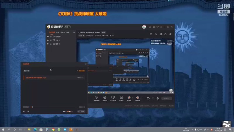Click the record video camera icon

pyautogui.click(x=148, y=98)
